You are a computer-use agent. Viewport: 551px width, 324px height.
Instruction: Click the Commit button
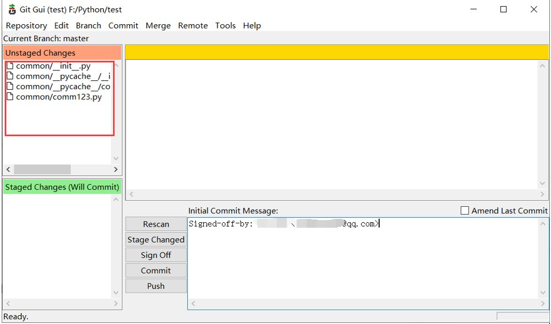click(x=155, y=271)
